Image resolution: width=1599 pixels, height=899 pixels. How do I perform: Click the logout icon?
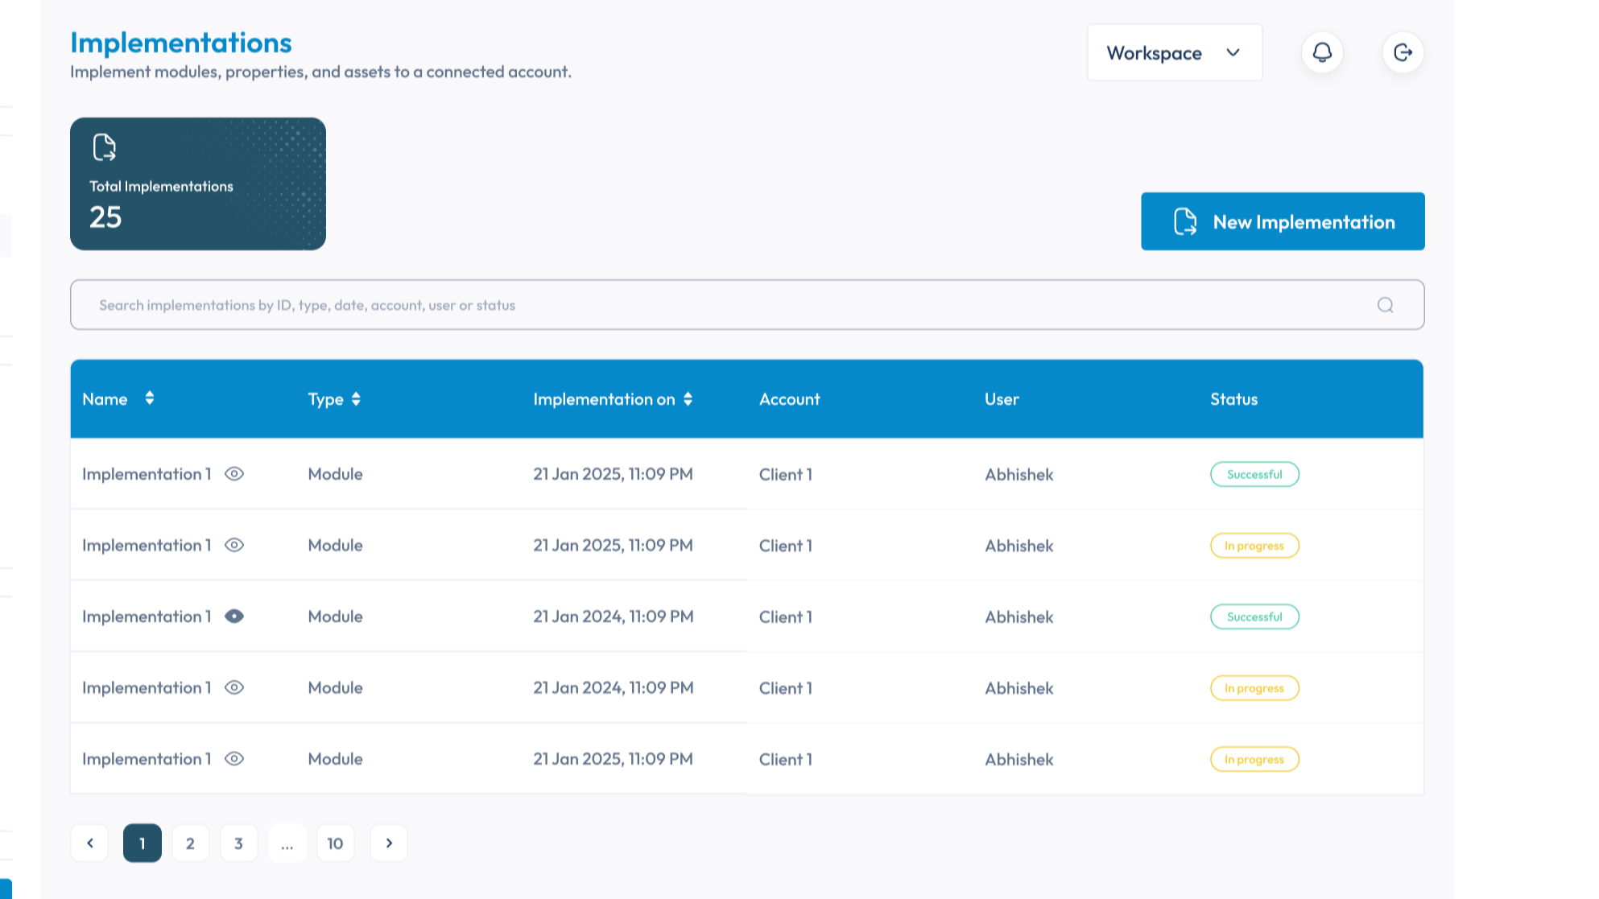[1403, 52]
